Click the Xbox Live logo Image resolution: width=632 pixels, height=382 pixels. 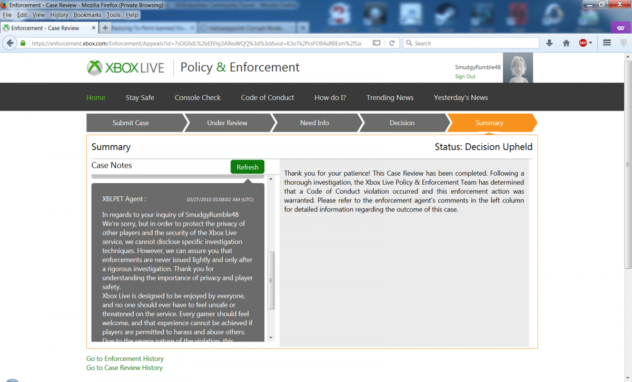tap(125, 67)
